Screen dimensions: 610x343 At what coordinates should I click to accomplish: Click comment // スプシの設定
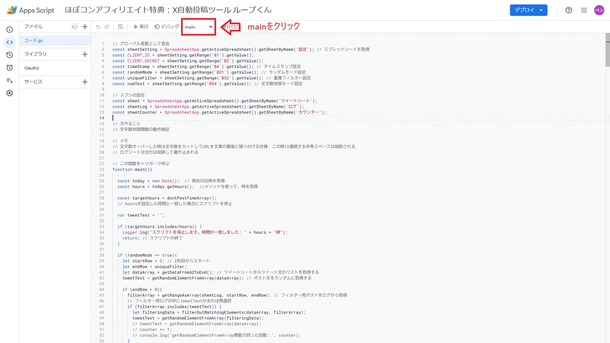click(x=129, y=95)
